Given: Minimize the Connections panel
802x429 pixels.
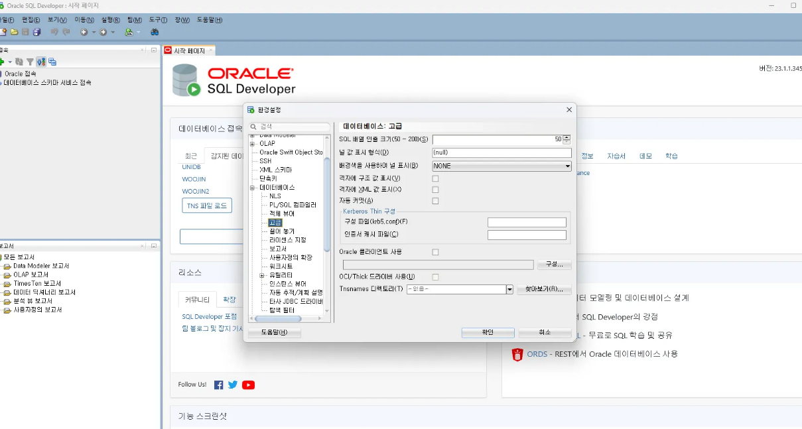Looking at the screenshot, I should pyautogui.click(x=153, y=50).
